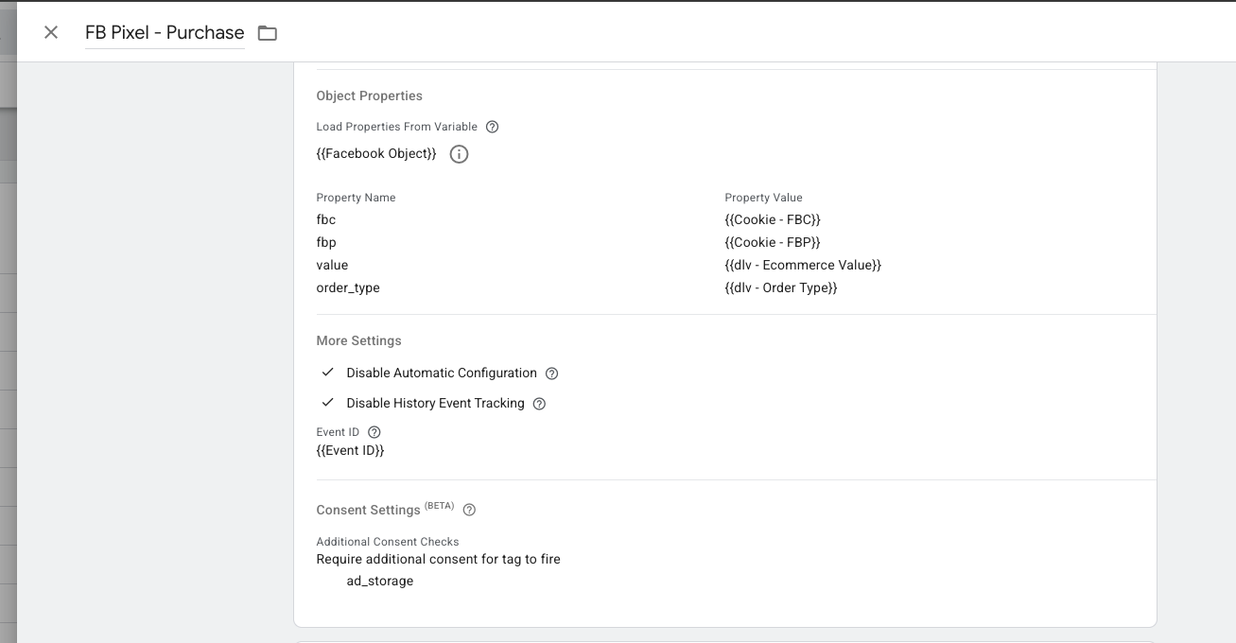Edit the fbp property name field
Screen dimensions: 1236x643
point(326,242)
